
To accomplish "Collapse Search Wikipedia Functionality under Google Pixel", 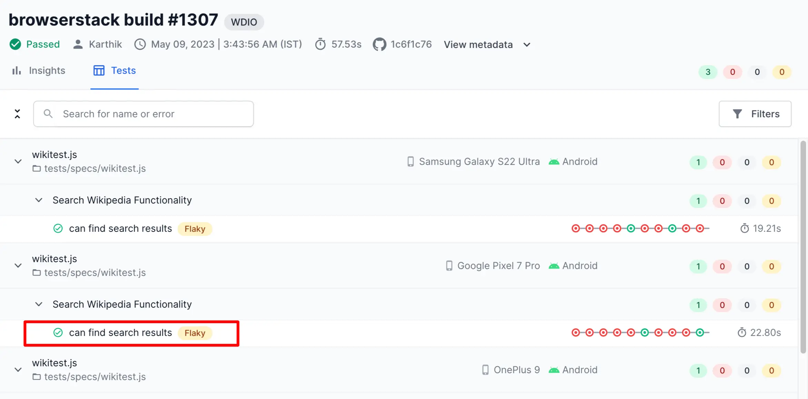I will [x=39, y=305].
